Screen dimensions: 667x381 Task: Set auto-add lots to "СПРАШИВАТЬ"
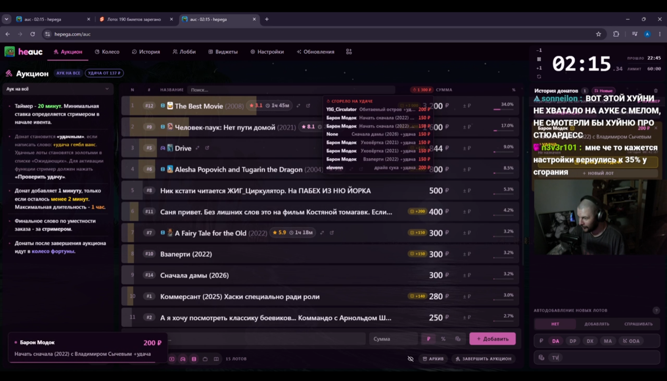[638, 324]
